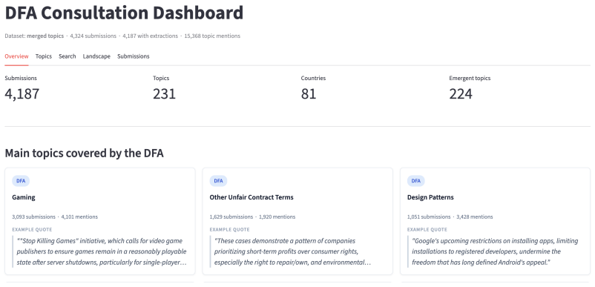Click the Gaming topic card title
Screen dimensions: 595x287
point(24,197)
